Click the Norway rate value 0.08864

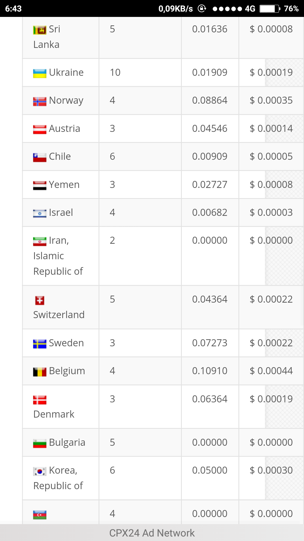210,100
